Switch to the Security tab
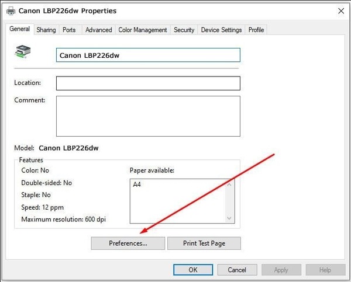This screenshot has height=282, width=351. (x=184, y=30)
